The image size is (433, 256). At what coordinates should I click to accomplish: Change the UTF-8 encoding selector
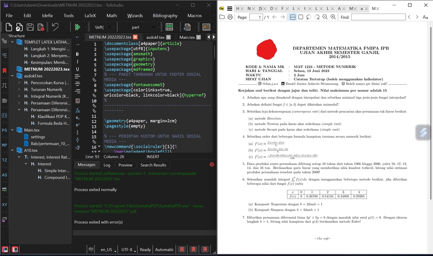129,249
